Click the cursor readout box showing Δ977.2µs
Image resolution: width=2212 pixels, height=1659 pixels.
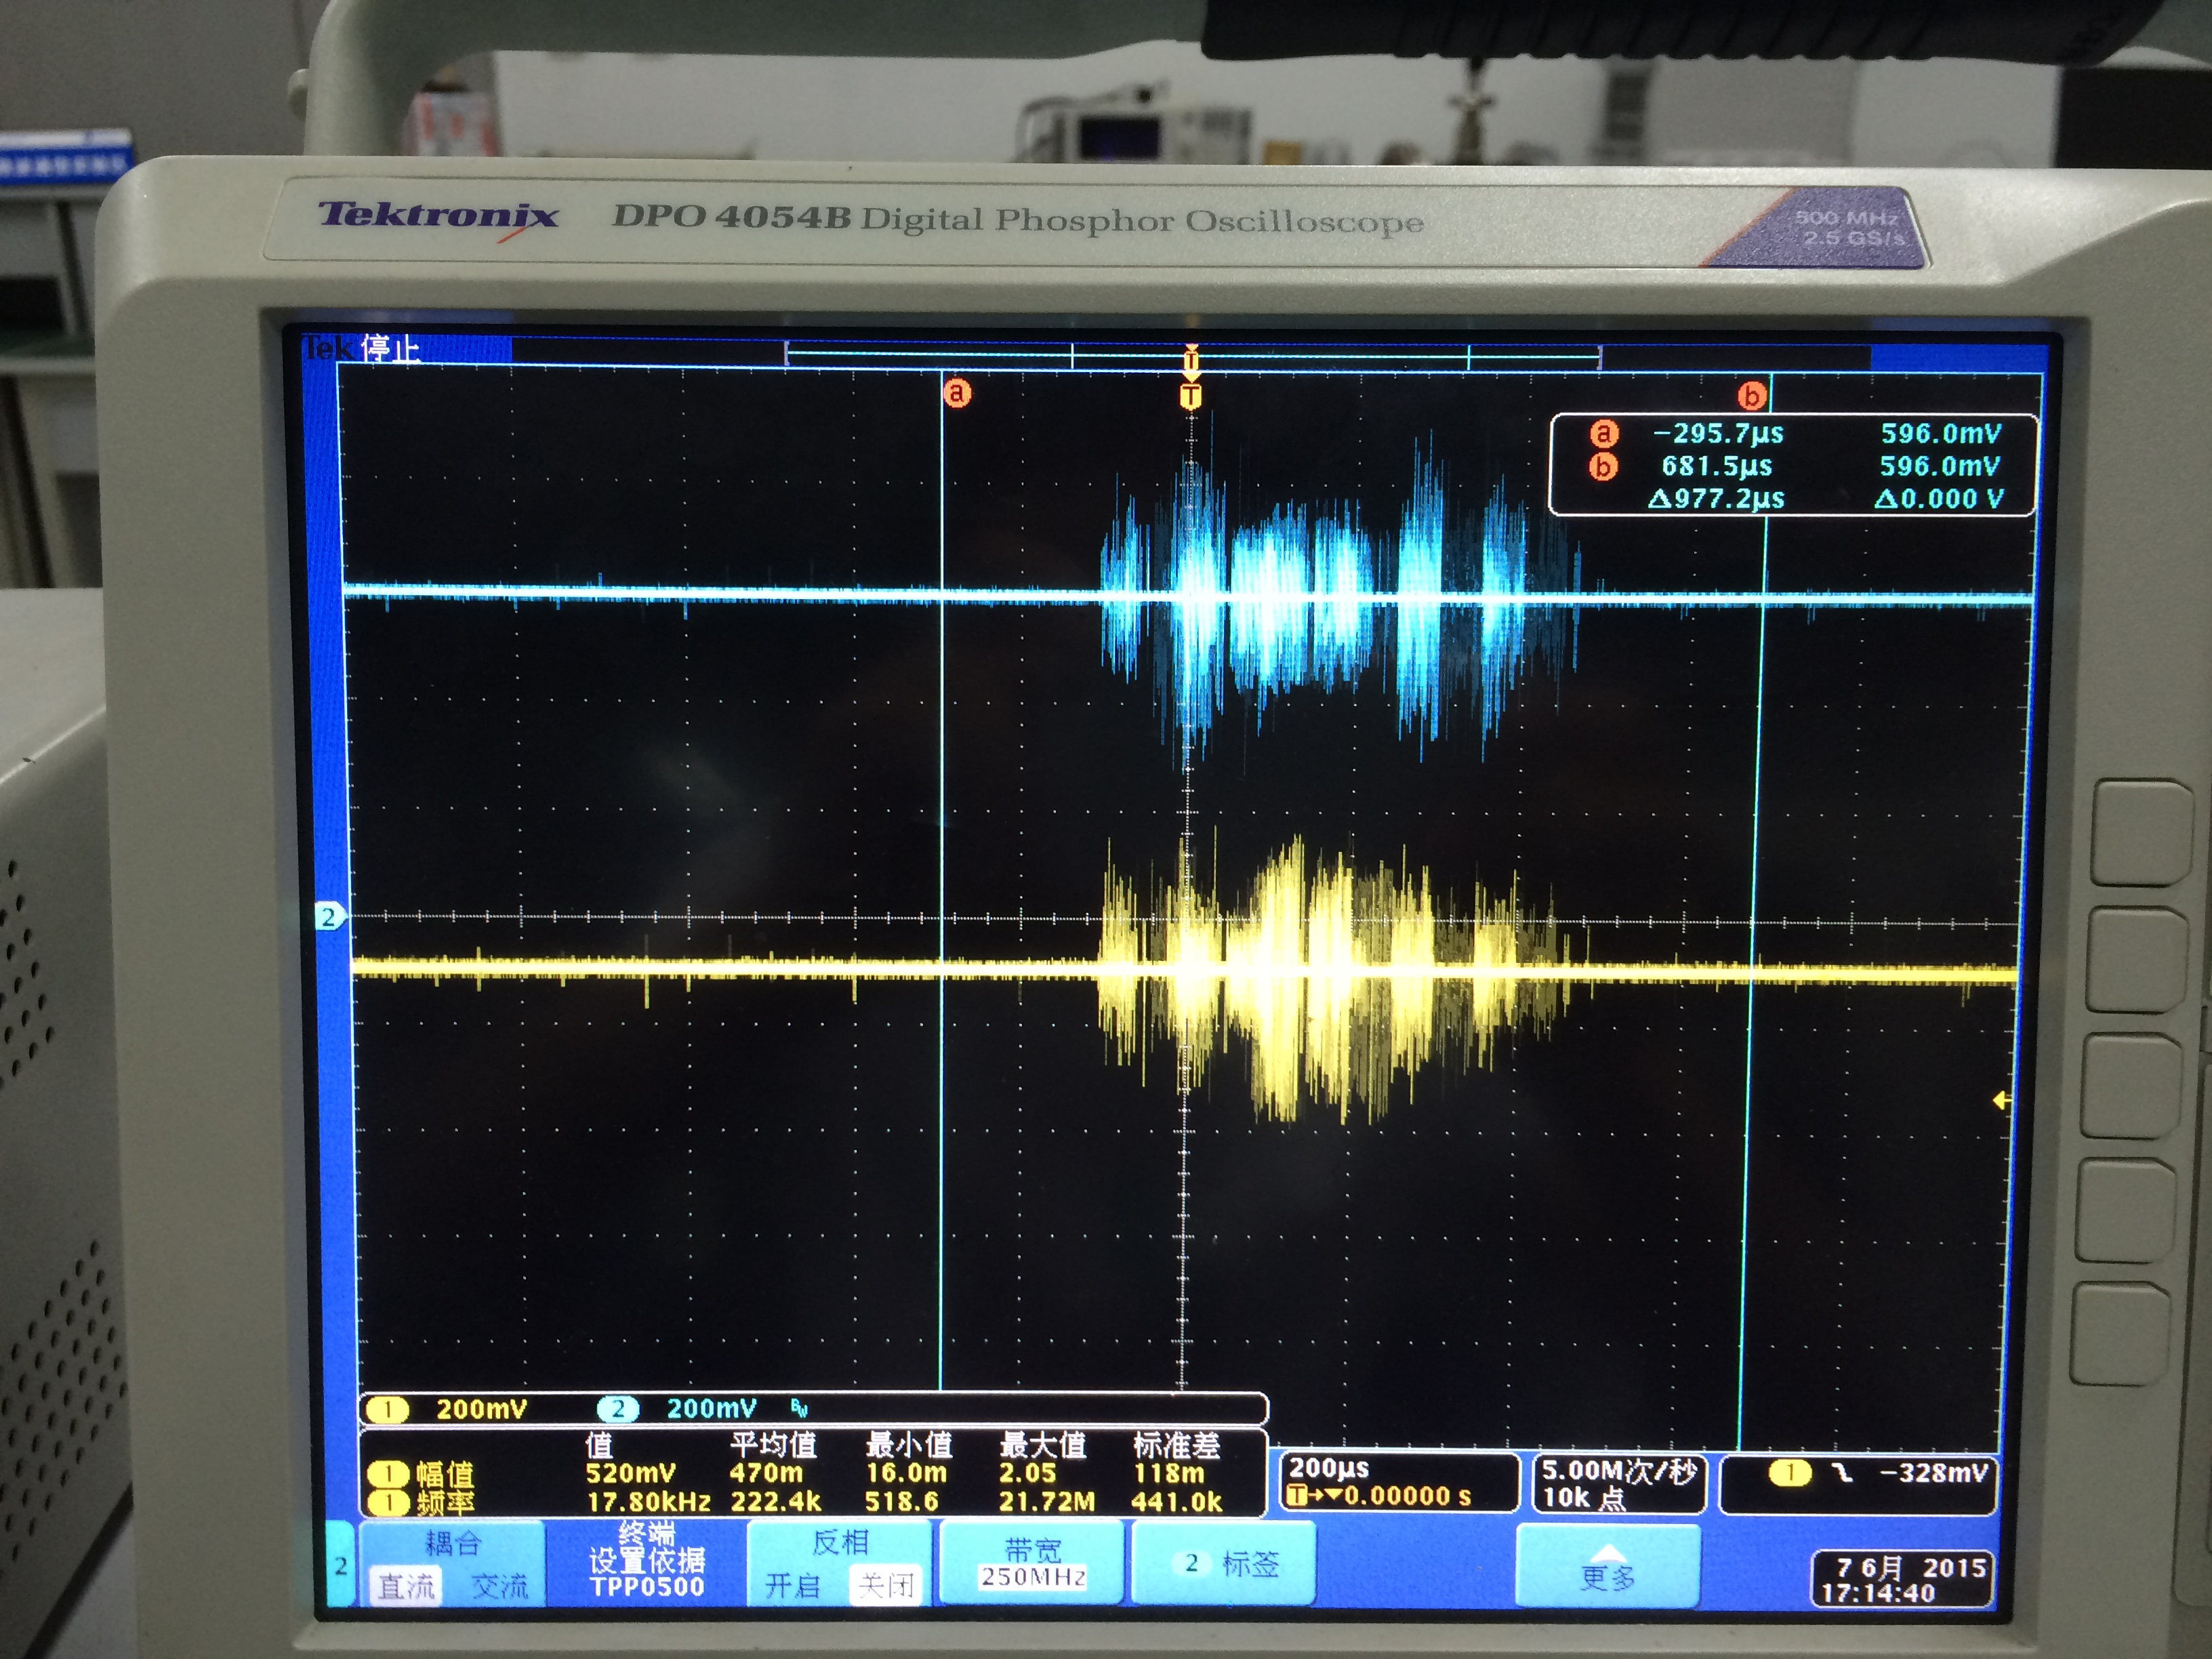point(1793,466)
